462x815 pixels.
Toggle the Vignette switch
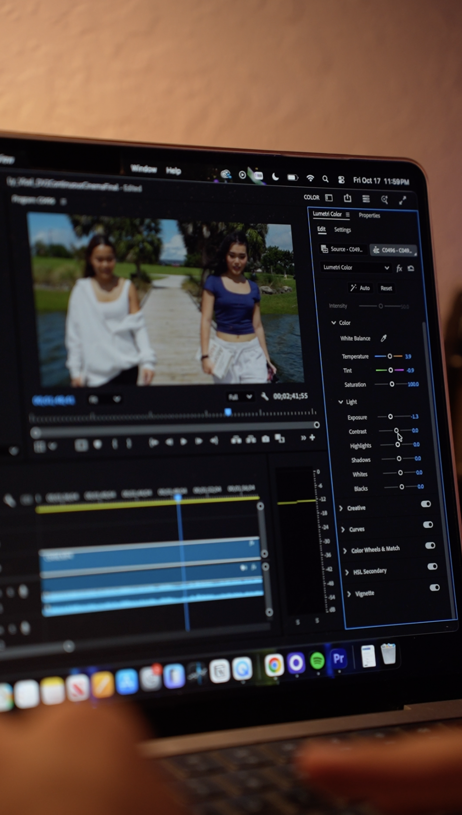pyautogui.click(x=435, y=587)
